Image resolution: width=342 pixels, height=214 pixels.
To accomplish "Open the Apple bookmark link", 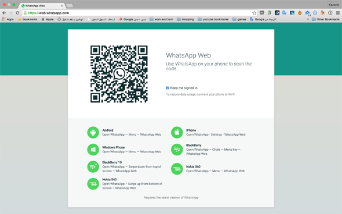I will (48, 19).
